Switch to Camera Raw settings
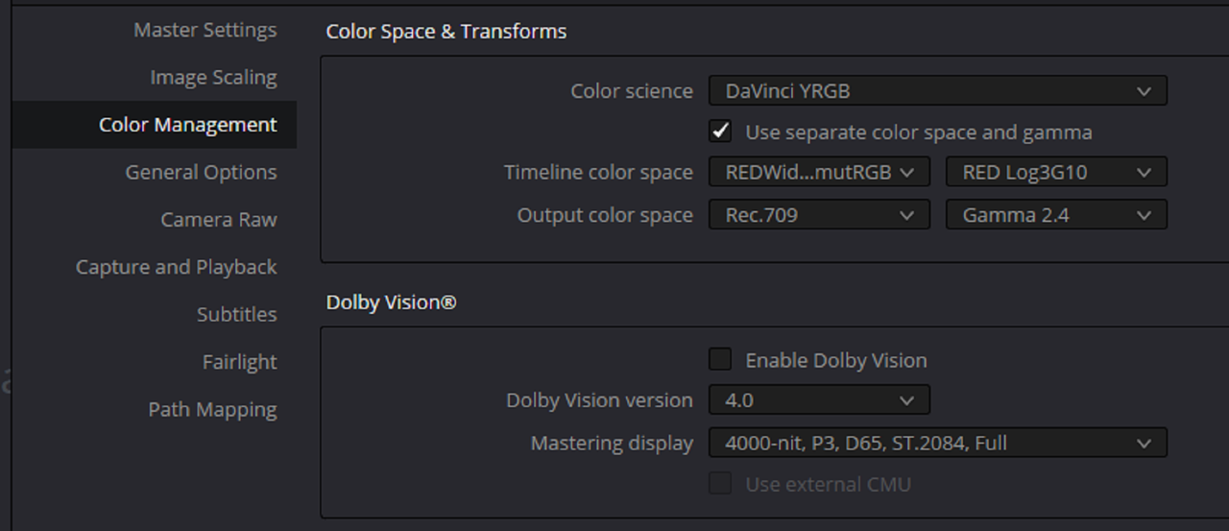The image size is (1229, 531). [219, 219]
